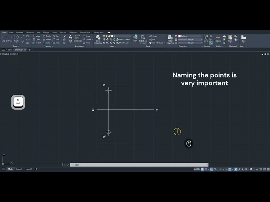This screenshot has height=202, width=270.
Task: Open the Annotate ribbon tab
Action: point(19,32)
